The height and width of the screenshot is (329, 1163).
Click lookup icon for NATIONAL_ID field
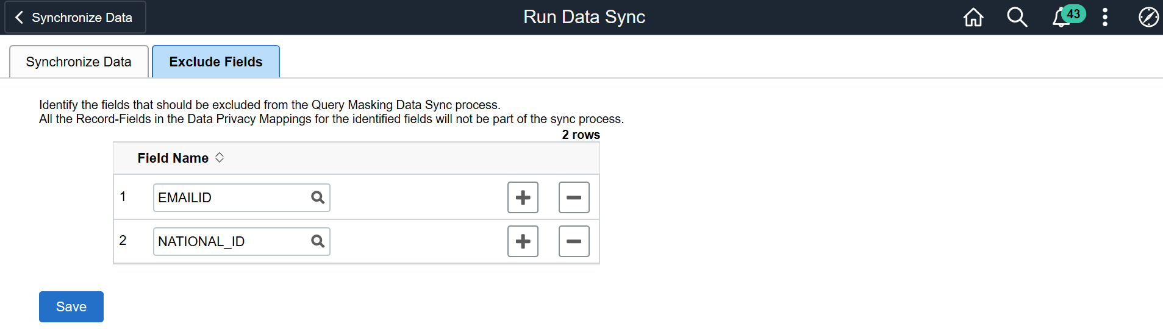click(318, 241)
